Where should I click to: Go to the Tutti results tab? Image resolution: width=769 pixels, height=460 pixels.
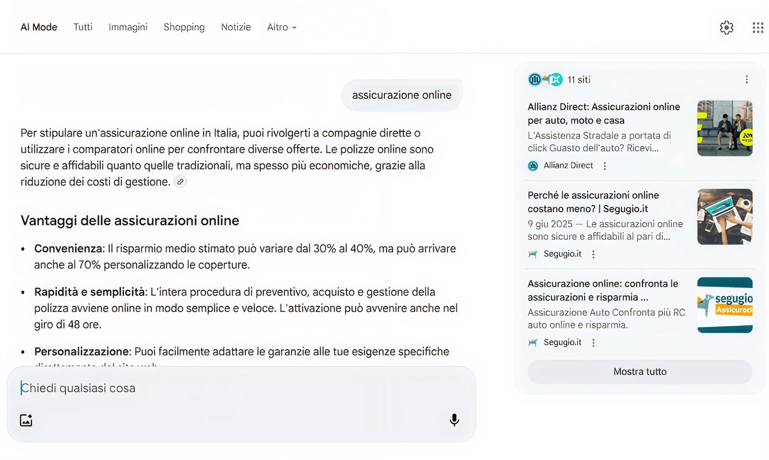click(83, 27)
